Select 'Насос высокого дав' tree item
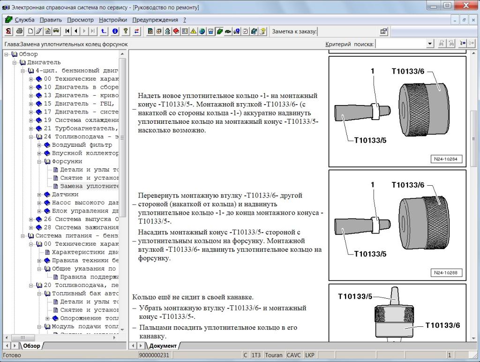This screenshot has width=480, height=362. pyautogui.click(x=85, y=203)
